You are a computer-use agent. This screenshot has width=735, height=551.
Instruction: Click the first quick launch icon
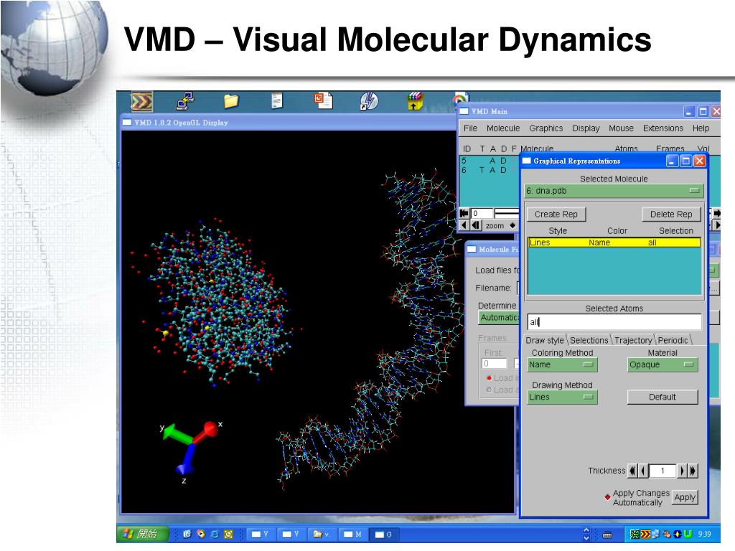(x=187, y=534)
